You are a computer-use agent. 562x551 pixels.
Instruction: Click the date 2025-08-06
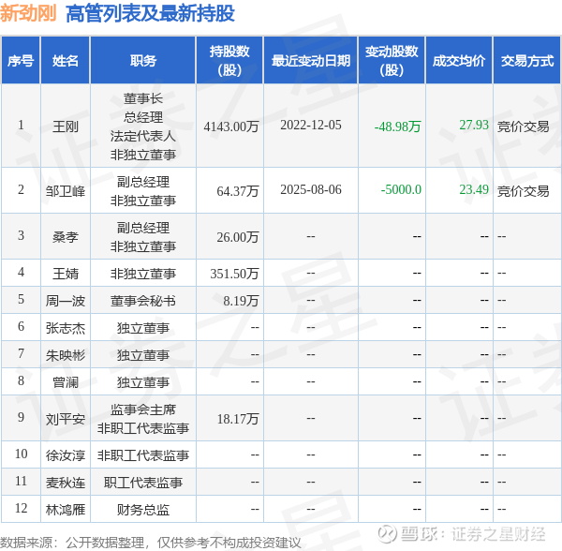point(311,189)
